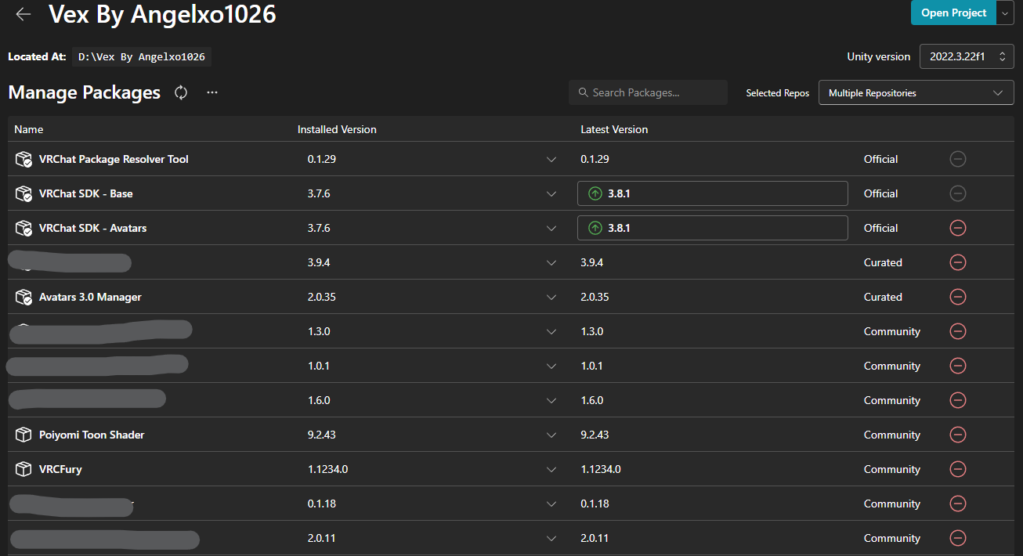Viewport: 1023px width, 556px height.
Task: Expand the Open Project split-button arrow
Action: (1005, 13)
